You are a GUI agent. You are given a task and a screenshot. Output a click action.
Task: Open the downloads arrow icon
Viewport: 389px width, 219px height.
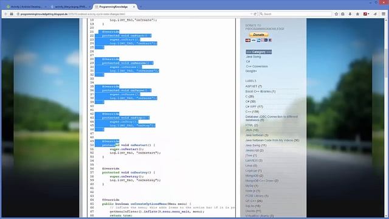[350, 14]
